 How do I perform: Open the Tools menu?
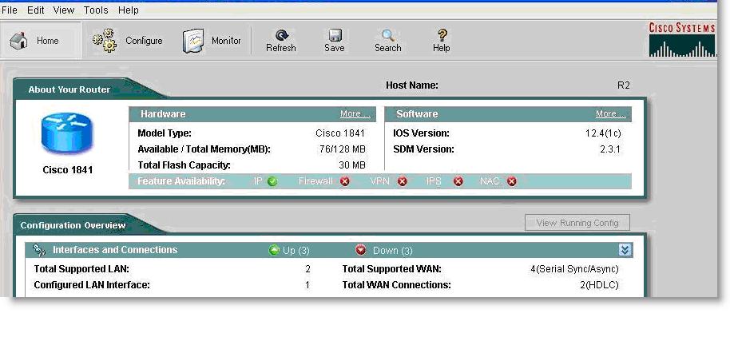pyautogui.click(x=96, y=10)
